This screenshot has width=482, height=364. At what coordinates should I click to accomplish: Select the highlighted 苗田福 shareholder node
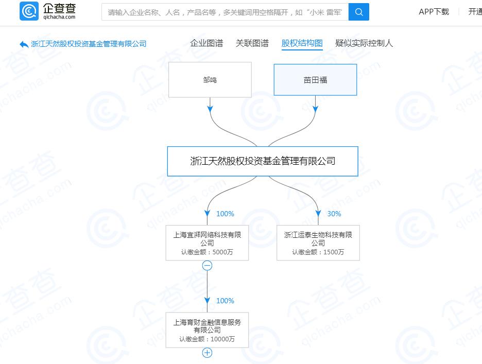pos(315,79)
